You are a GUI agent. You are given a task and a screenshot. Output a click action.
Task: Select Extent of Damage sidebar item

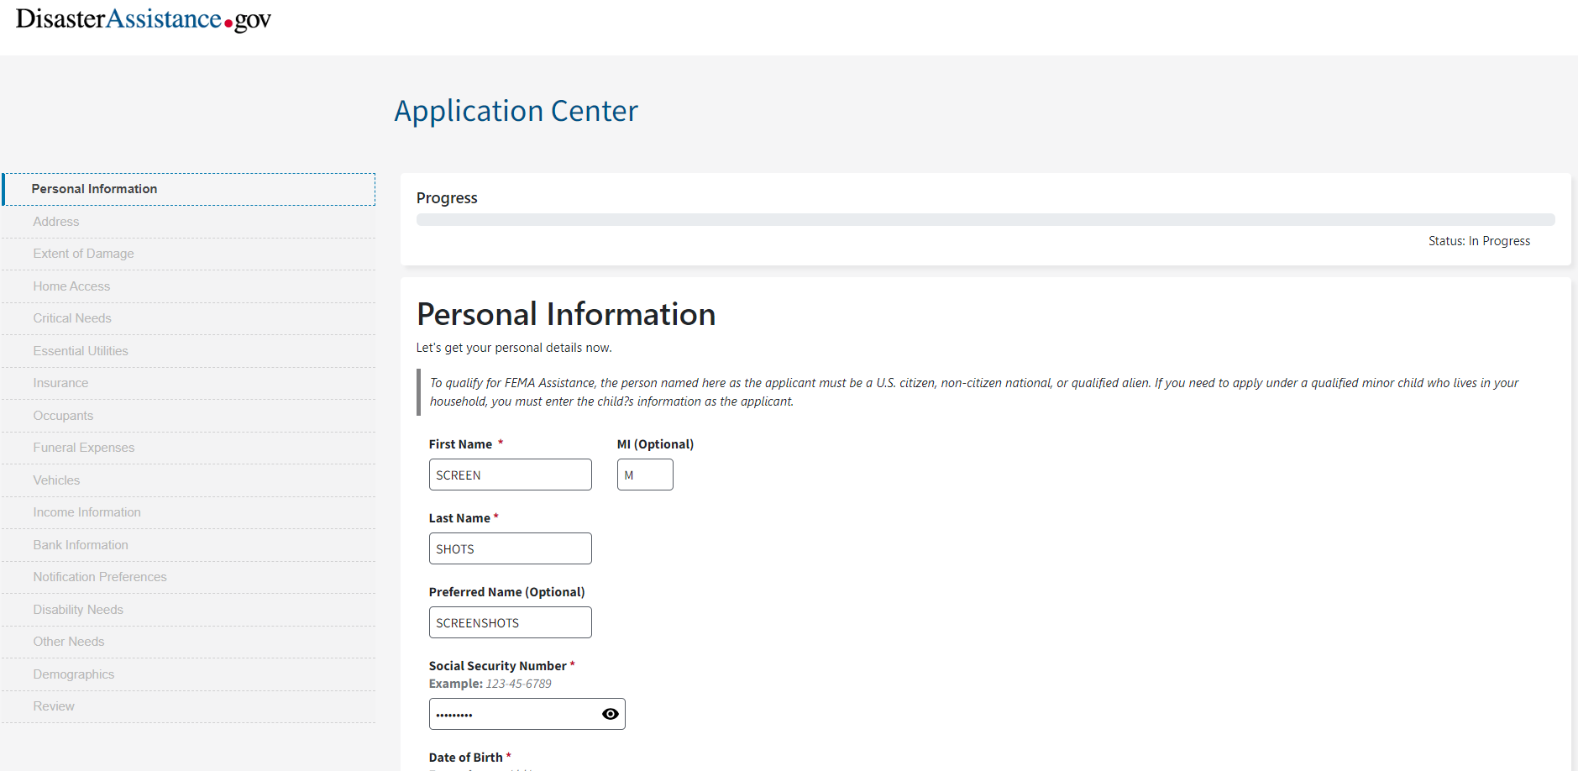[83, 254]
